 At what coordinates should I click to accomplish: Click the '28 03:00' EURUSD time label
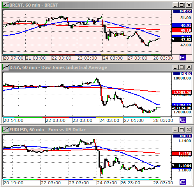(x=163, y=183)
